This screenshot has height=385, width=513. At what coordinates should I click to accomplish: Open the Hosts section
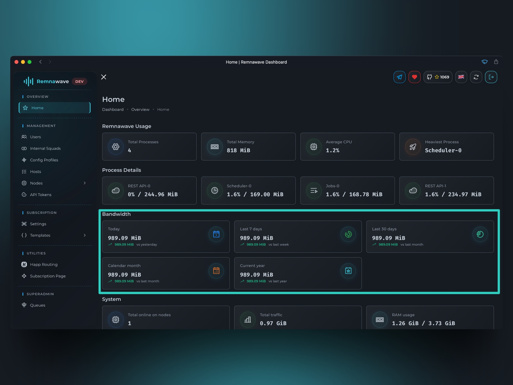pyautogui.click(x=36, y=172)
